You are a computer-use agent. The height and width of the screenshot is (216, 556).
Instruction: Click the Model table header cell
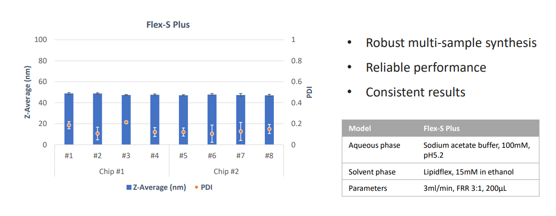tap(360, 129)
